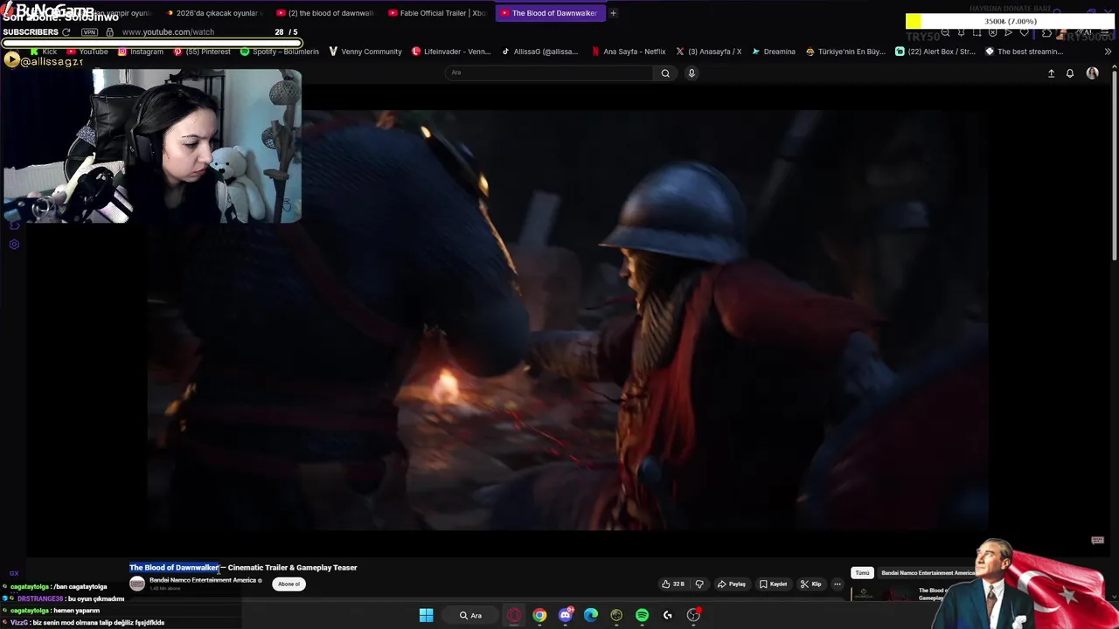This screenshot has width=1119, height=629.
Task: Open YouTube notifications bell
Action: coord(1070,73)
